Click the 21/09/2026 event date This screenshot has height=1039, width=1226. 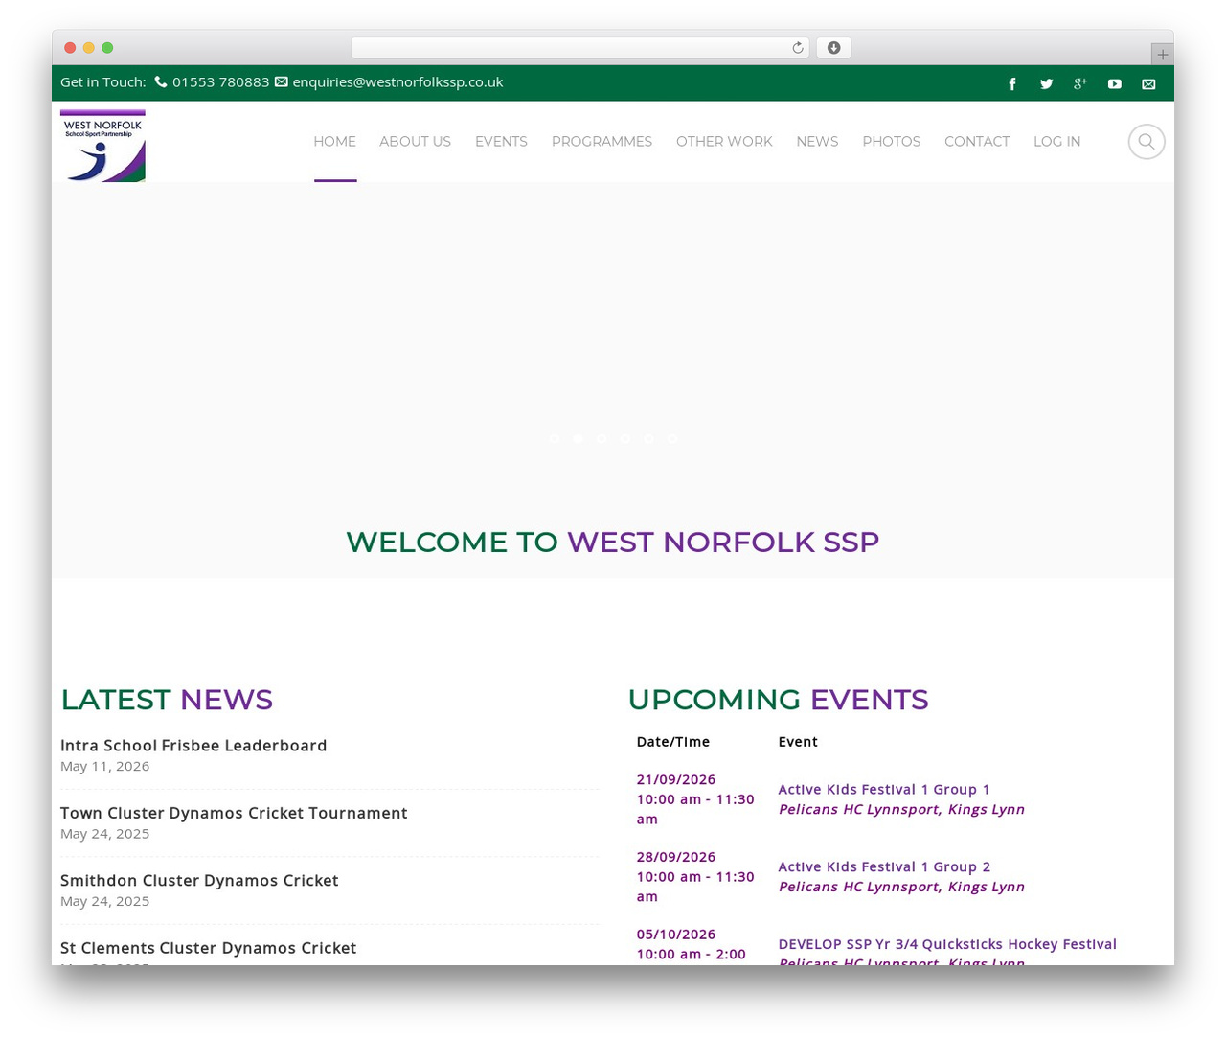pyautogui.click(x=676, y=780)
